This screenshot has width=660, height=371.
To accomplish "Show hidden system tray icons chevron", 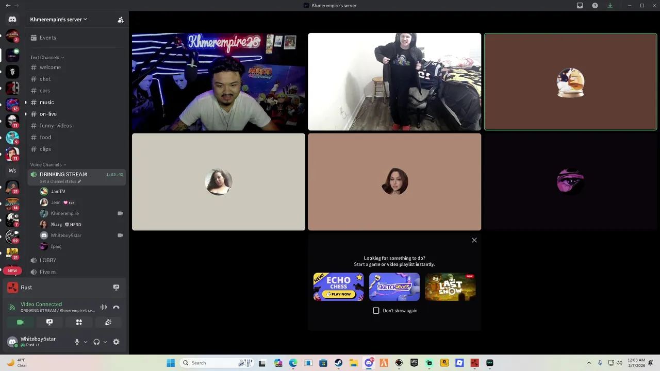I will [x=589, y=363].
